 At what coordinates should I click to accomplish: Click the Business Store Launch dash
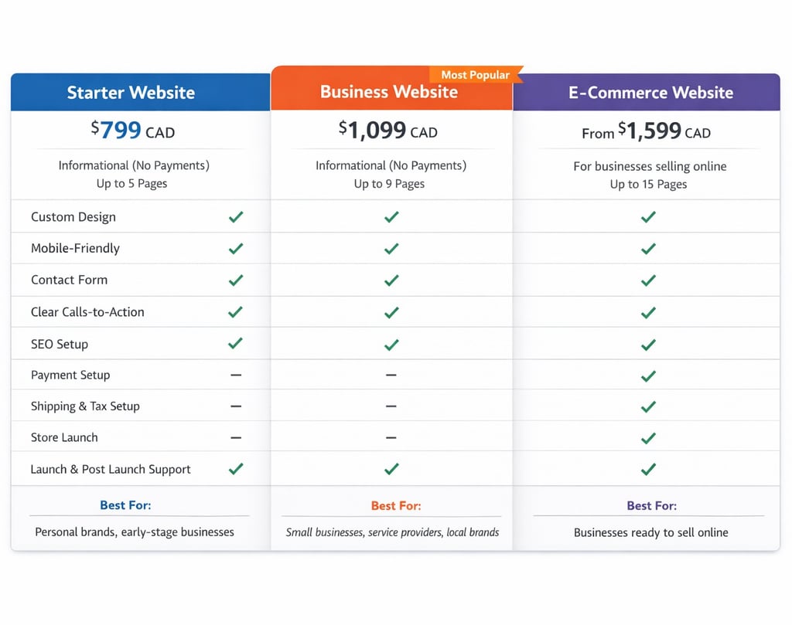pos(391,437)
